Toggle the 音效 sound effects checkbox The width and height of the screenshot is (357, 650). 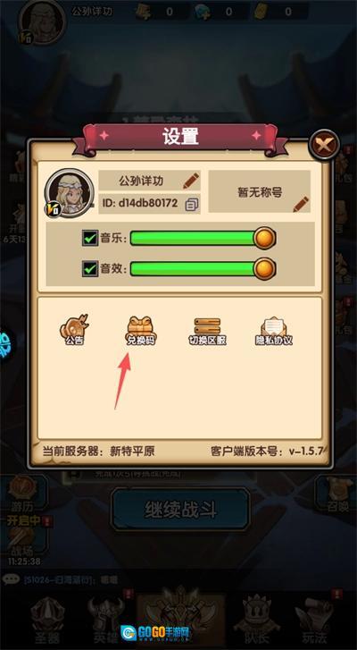point(90,268)
